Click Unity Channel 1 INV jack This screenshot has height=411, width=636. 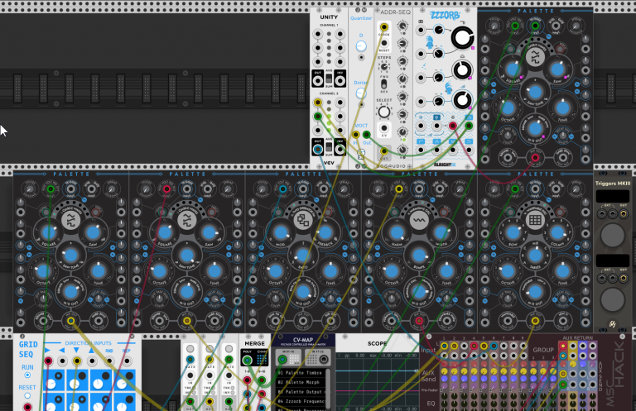(340, 81)
